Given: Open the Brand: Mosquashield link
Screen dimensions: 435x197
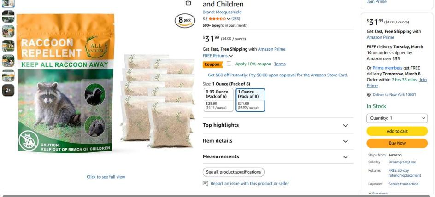Looking at the screenshot, I should pyautogui.click(x=222, y=12).
